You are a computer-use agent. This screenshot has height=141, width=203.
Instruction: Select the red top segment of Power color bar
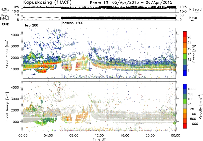(x=185, y=34)
